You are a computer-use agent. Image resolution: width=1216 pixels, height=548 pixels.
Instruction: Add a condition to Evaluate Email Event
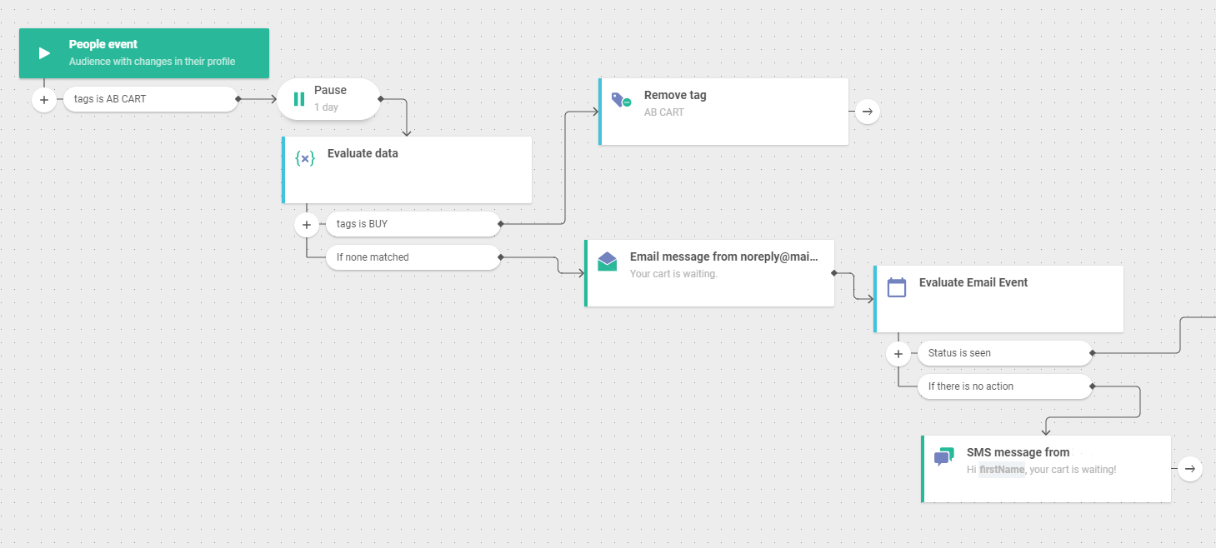pyautogui.click(x=898, y=353)
